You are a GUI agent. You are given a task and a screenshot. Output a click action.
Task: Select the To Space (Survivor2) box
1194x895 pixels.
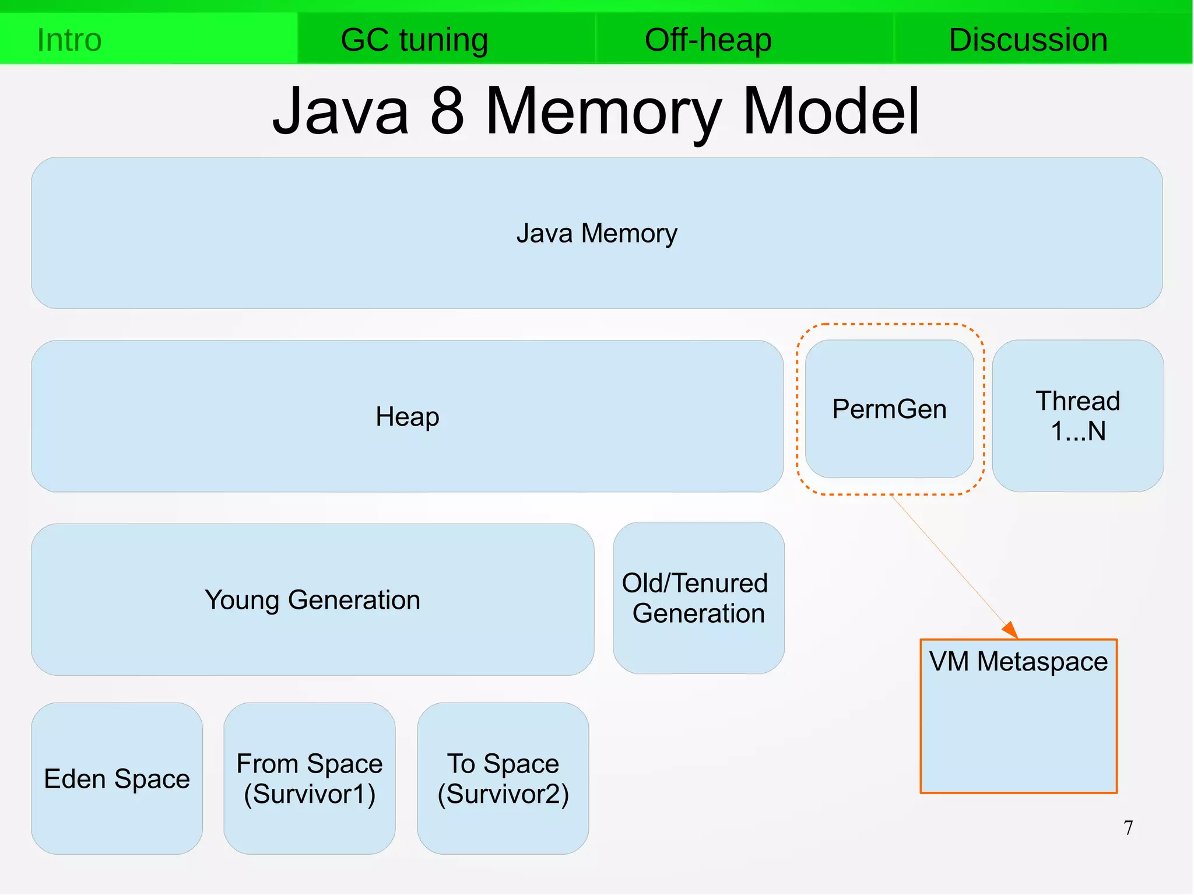pyautogui.click(x=503, y=778)
